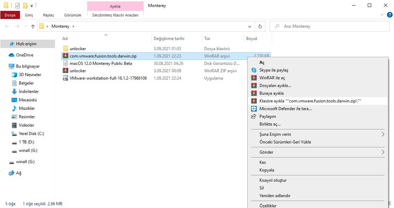Click the Müzikler music note icon
The image size is (394, 208).
pyautogui.click(x=14, y=108)
